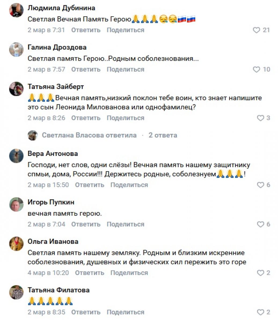This screenshot has width=278, height=322.
Task: Tap the heart on Вера Антонова's comment
Action: pyautogui.click(x=261, y=185)
